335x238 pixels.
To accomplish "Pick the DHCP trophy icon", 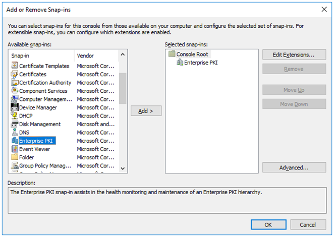I will pos(15,115).
